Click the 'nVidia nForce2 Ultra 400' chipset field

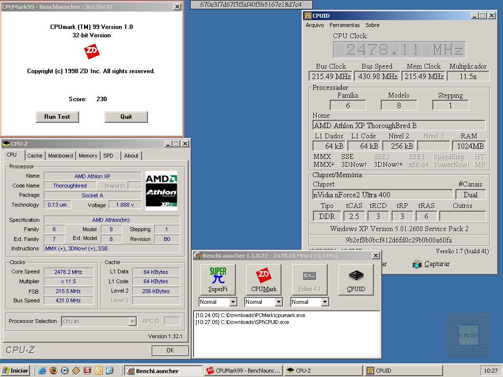pyautogui.click(x=383, y=195)
